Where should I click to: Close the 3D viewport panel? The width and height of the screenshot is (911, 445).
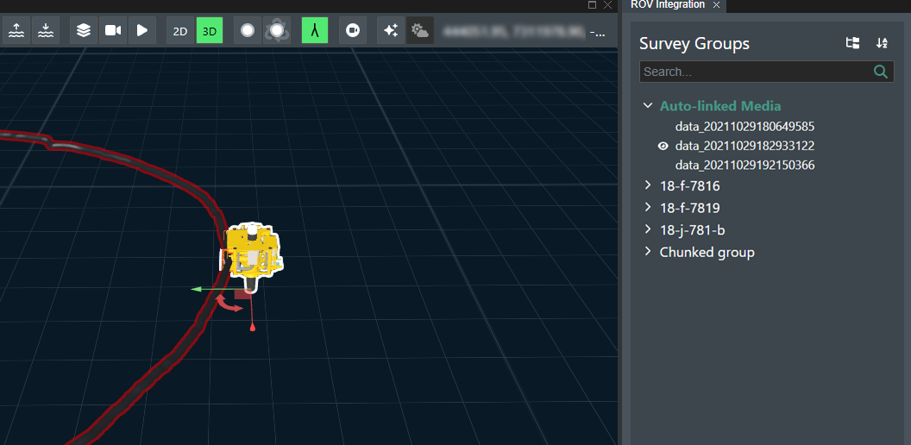coord(607,4)
